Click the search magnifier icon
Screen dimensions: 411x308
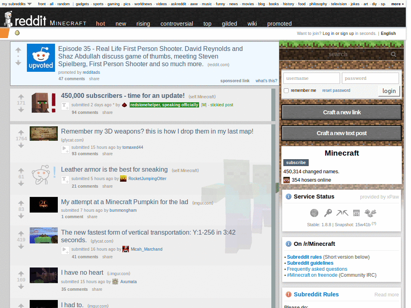[x=393, y=54]
